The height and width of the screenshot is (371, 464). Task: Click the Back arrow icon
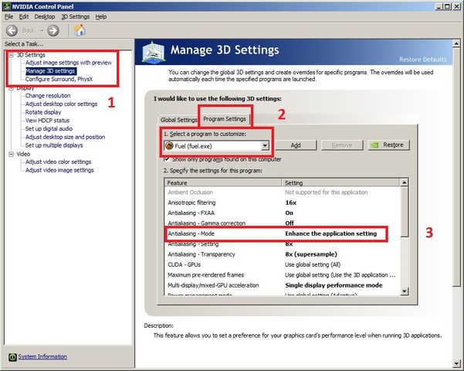tap(12, 30)
